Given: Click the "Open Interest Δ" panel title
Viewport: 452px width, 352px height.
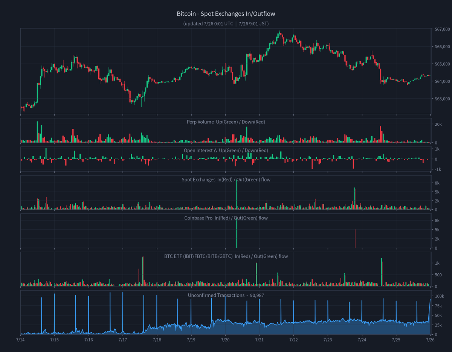Looking at the screenshot, I should [x=226, y=150].
